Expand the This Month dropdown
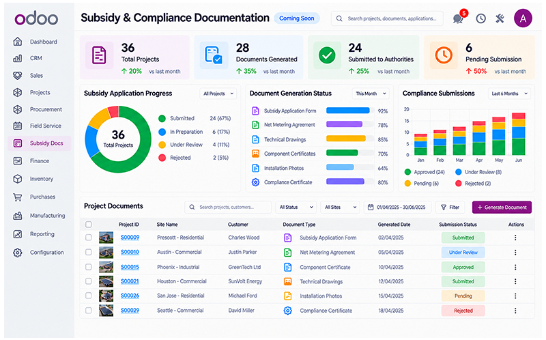This screenshot has width=546, height=340. coord(371,94)
